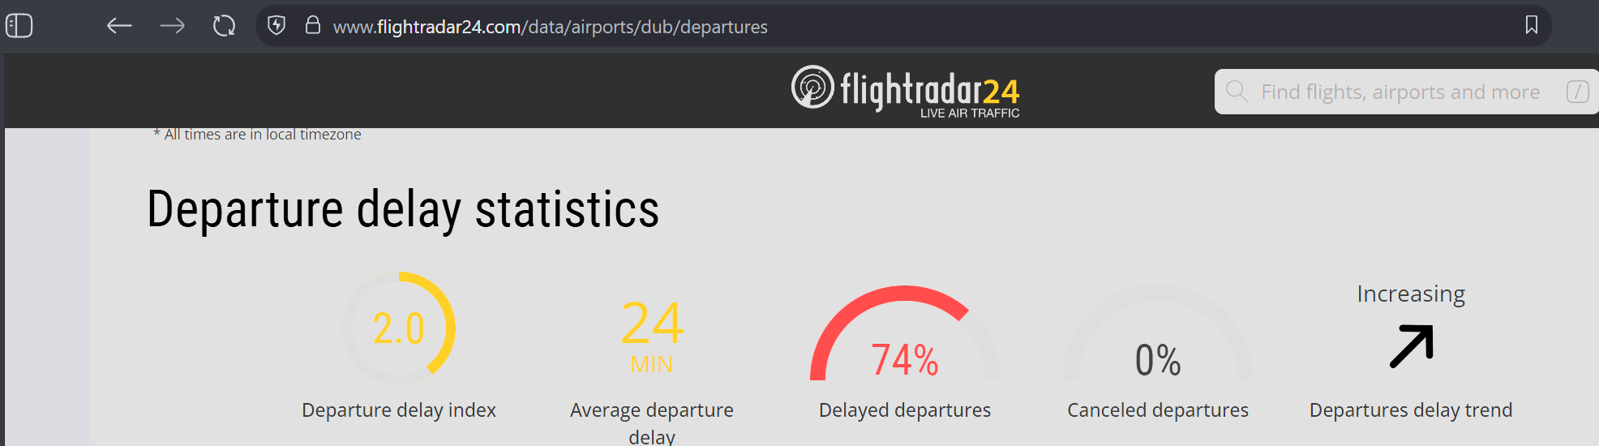Screen dimensions: 1599x446
Task: Click the Flightradar24 radar logo
Action: click(x=812, y=87)
